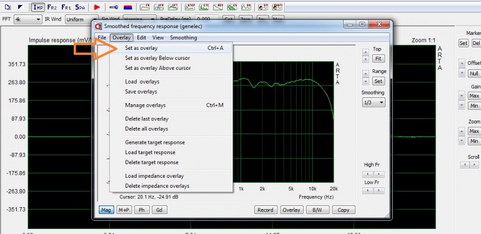
Task: Toggle the Mag magnitude view button
Action: (x=106, y=210)
